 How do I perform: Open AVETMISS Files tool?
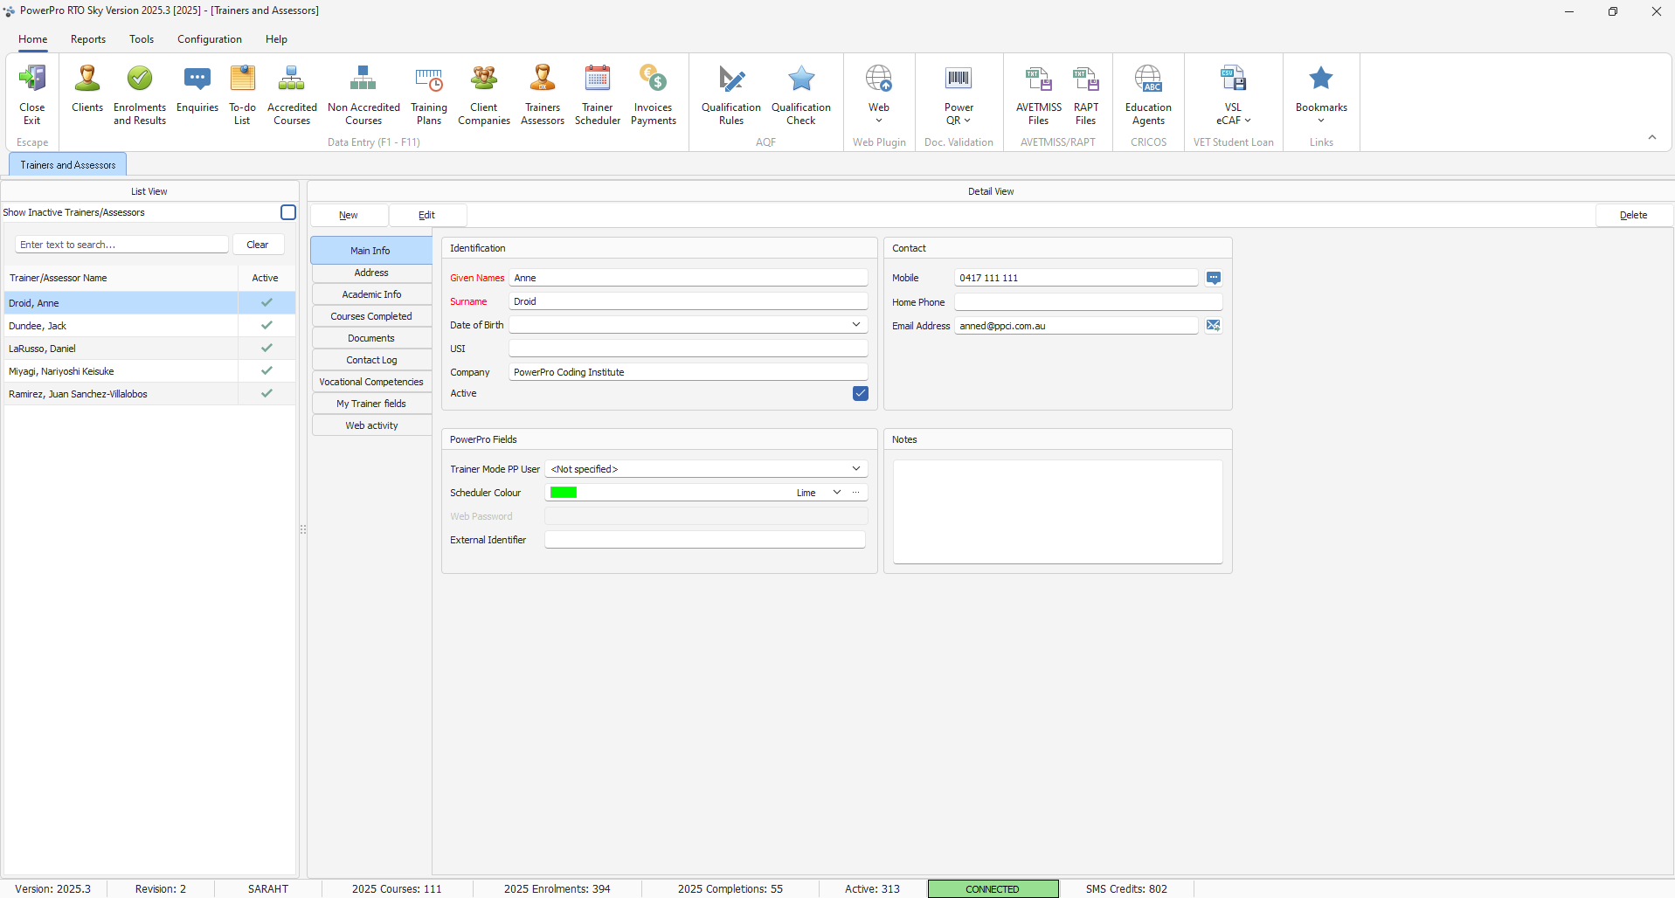coord(1039,94)
